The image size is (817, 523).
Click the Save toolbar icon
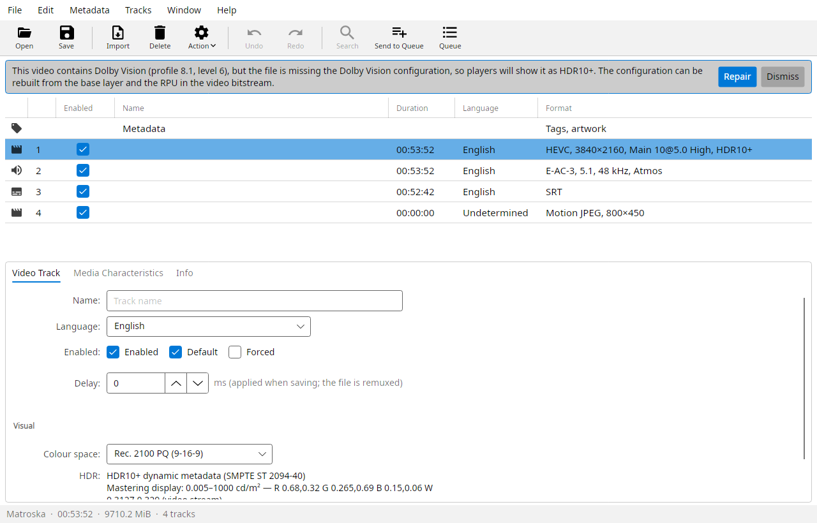pos(66,33)
